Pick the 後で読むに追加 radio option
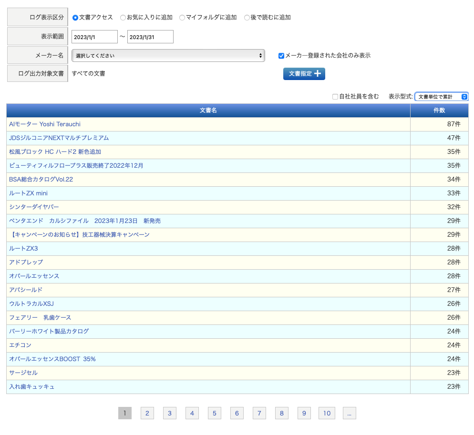The height and width of the screenshot is (435, 474). click(247, 18)
